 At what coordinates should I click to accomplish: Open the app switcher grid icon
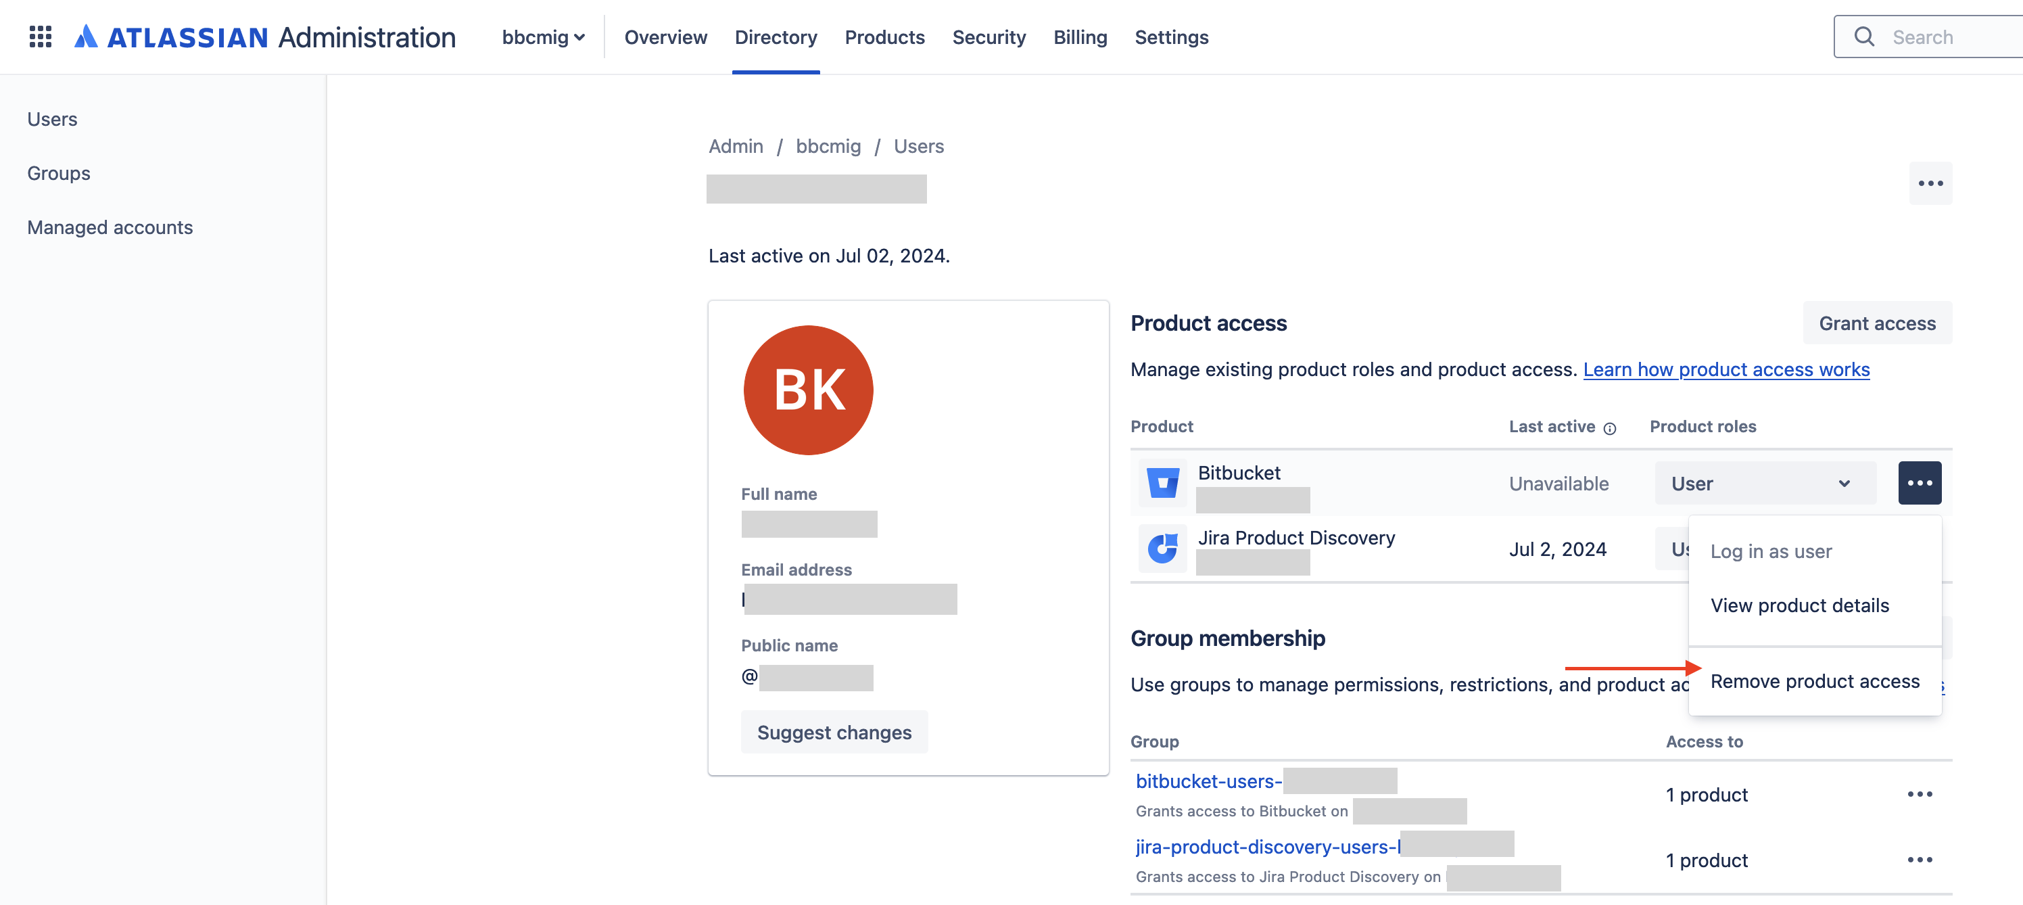[x=40, y=37]
